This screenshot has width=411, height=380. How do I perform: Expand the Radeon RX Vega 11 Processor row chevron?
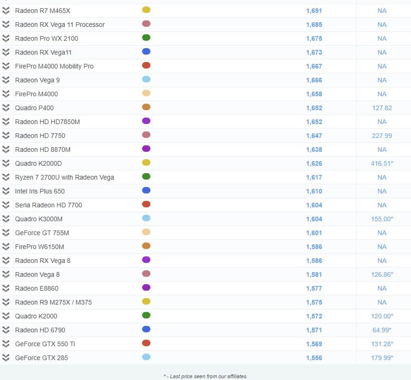[x=6, y=25]
